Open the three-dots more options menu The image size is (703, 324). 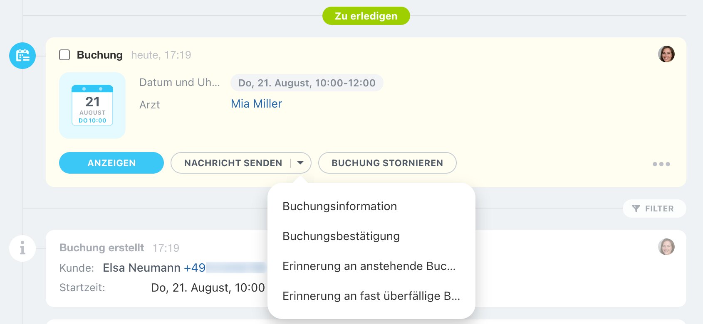tap(661, 164)
